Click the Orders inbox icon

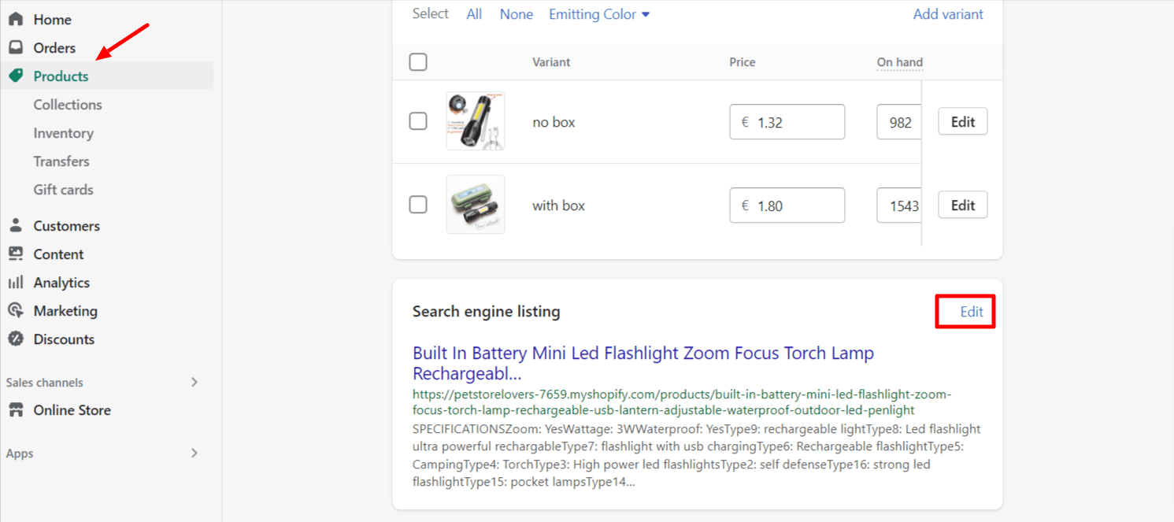click(x=16, y=47)
